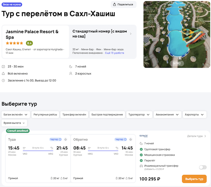Enable the Индивидуальный трансфер switch

point(202,167)
